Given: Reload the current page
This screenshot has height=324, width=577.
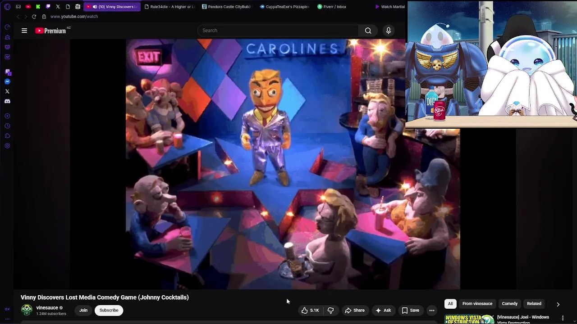Looking at the screenshot, I should pos(34,17).
